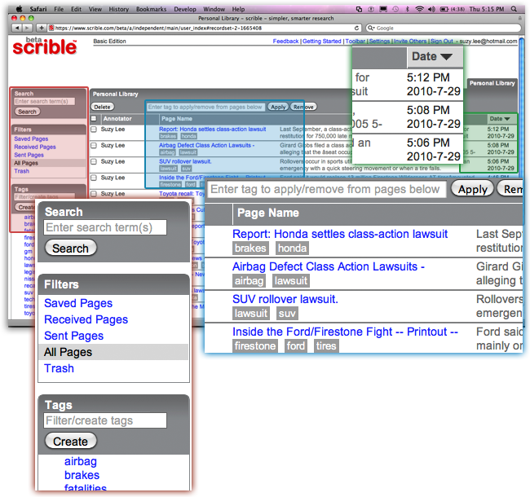Sort by the enlarged Date column arrow
The width and height of the screenshot is (530, 497).
[446, 57]
